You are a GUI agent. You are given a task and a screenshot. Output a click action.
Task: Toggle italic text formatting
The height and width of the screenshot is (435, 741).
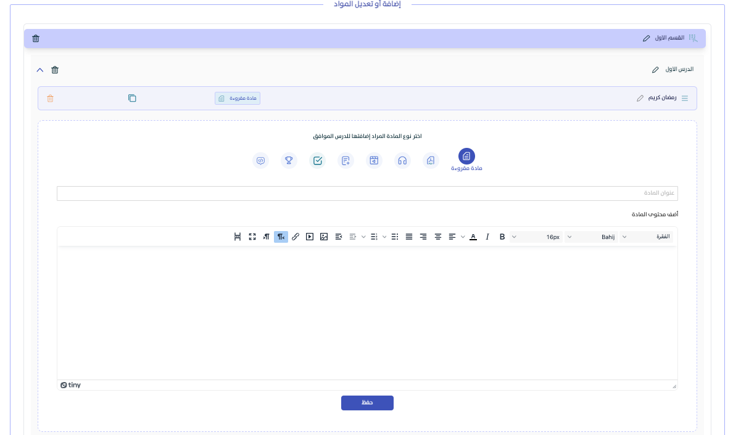pyautogui.click(x=487, y=237)
